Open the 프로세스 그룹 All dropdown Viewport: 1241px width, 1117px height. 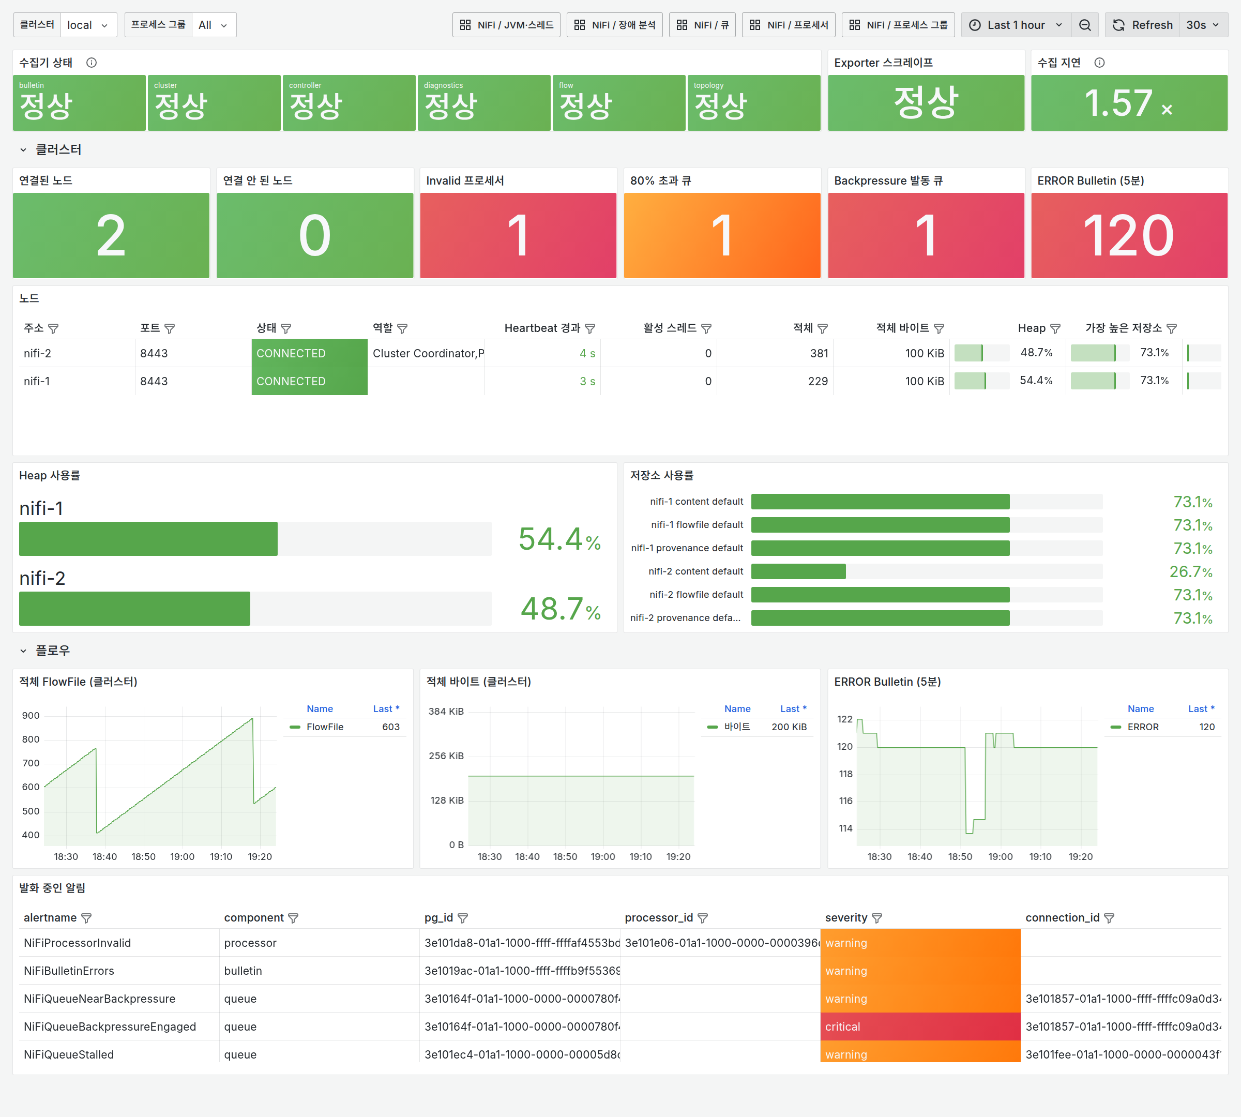(214, 25)
